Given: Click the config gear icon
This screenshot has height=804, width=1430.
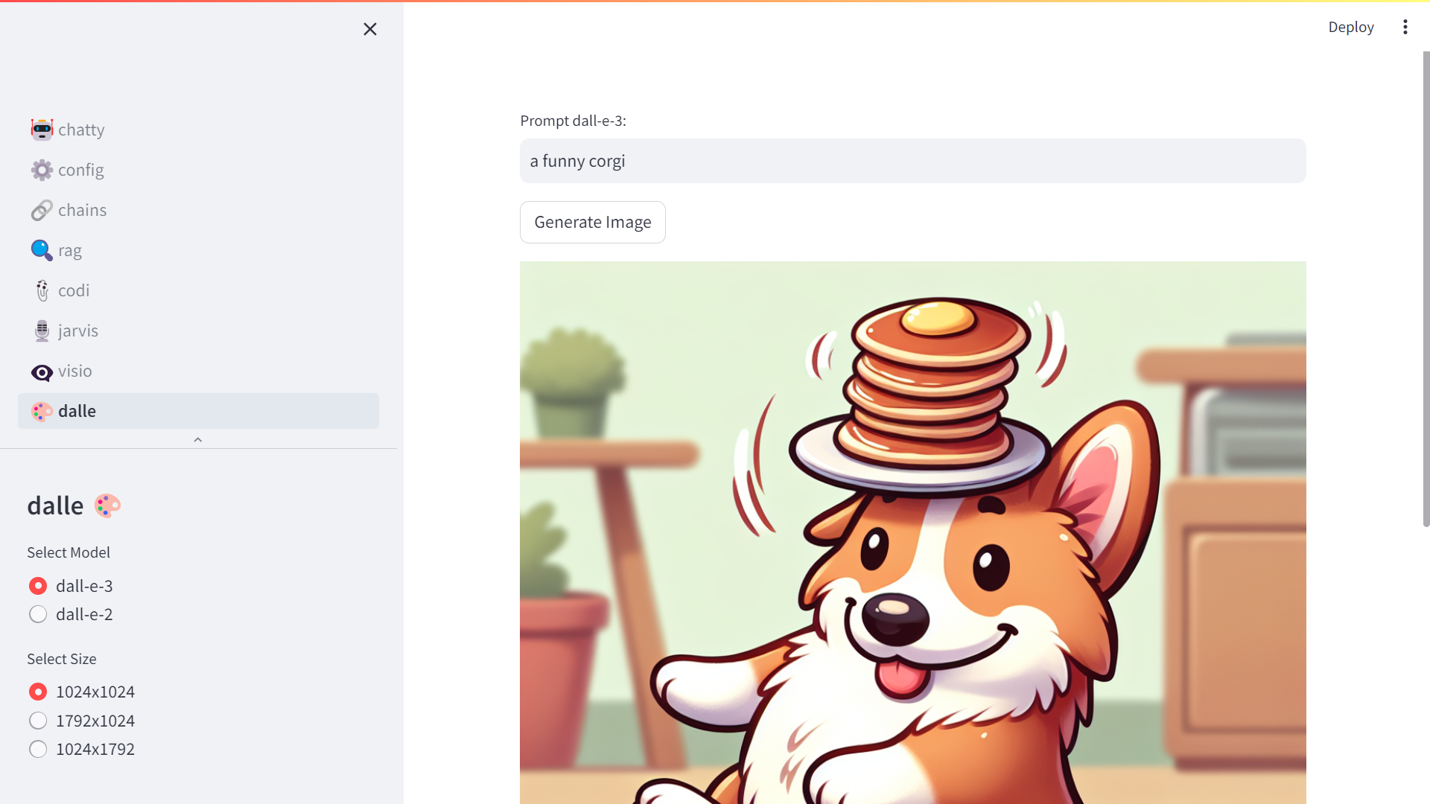Looking at the screenshot, I should [x=42, y=170].
